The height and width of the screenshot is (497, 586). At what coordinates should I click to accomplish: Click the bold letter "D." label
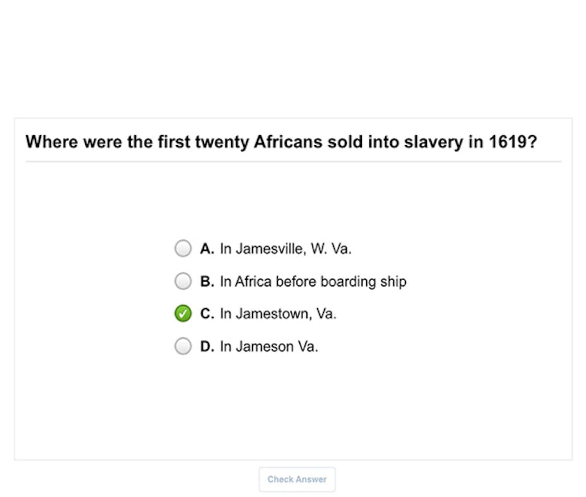tap(207, 347)
